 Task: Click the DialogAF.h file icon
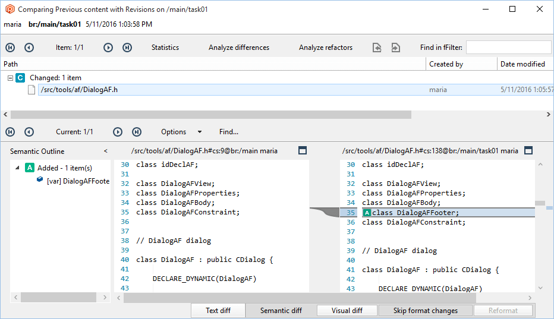tap(32, 90)
